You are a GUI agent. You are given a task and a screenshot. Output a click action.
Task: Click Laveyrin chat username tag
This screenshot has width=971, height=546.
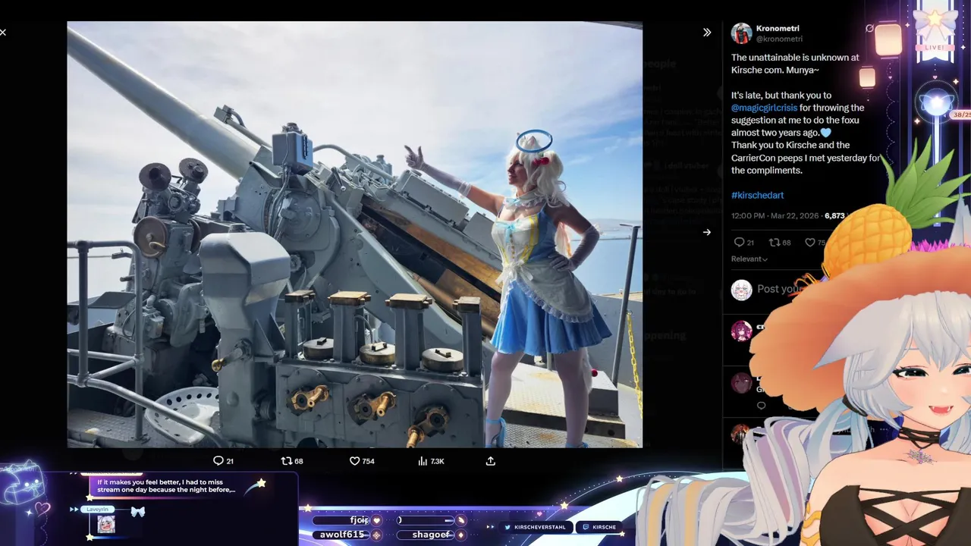tap(99, 509)
